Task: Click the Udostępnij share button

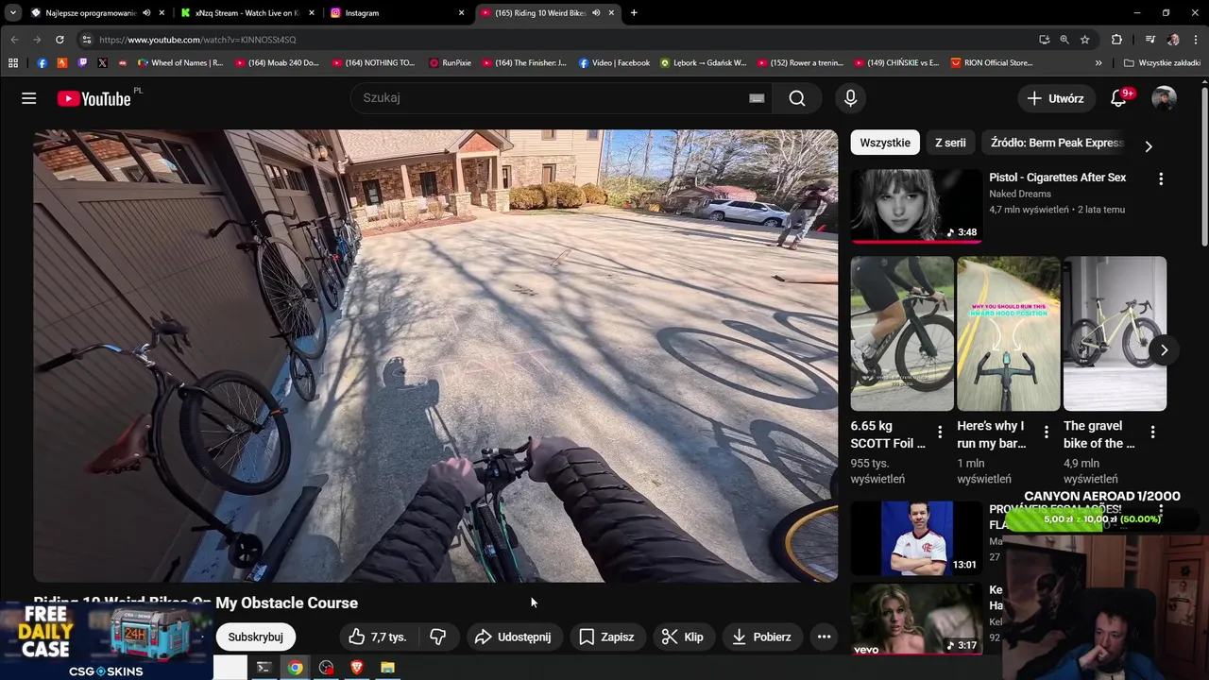Action: click(x=513, y=637)
